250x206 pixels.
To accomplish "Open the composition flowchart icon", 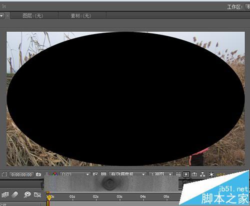I will point(202,174).
